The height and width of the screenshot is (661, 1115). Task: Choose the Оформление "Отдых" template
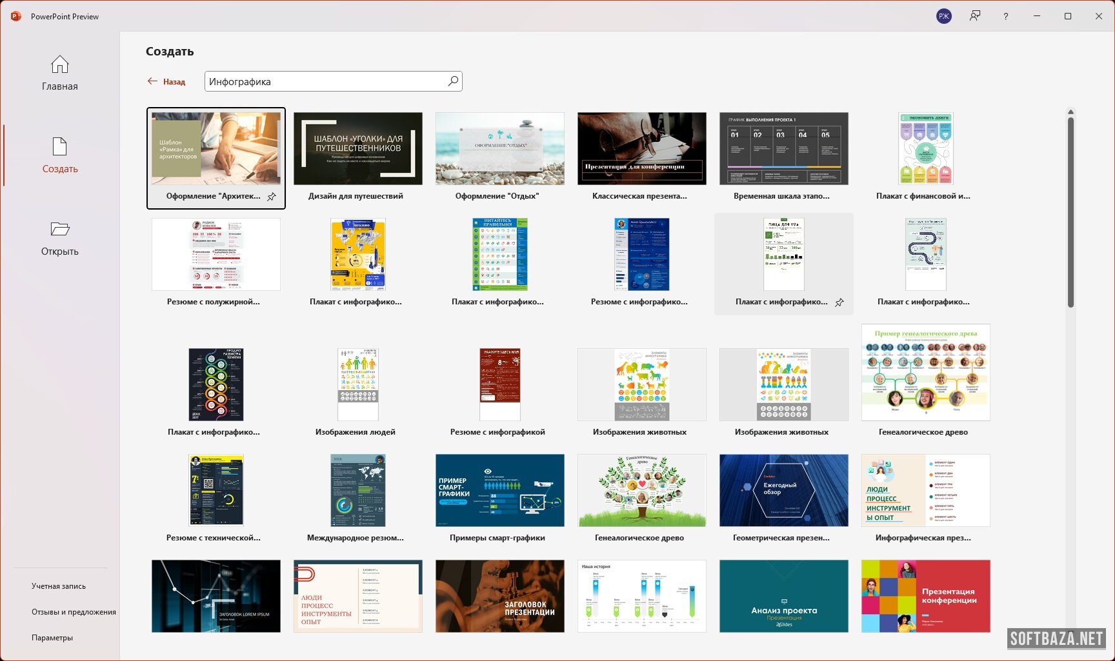pos(500,149)
